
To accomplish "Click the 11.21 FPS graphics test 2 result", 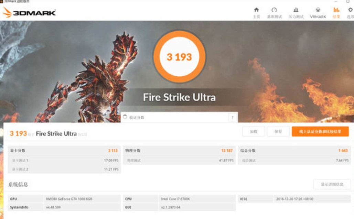I will coord(111,169).
